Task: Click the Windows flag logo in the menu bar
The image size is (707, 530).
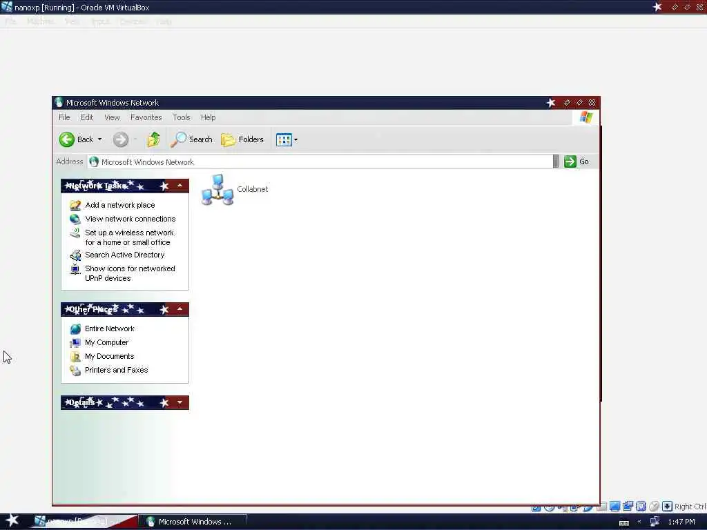Action: [x=586, y=117]
